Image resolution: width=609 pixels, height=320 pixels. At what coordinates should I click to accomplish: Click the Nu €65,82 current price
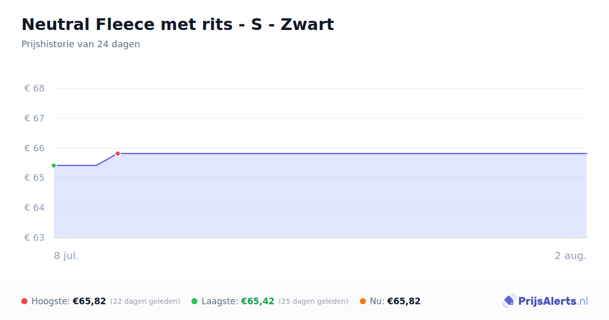(404, 301)
